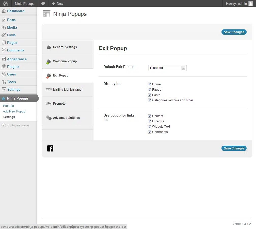Open the Mailing List Manager tab

tap(68, 90)
